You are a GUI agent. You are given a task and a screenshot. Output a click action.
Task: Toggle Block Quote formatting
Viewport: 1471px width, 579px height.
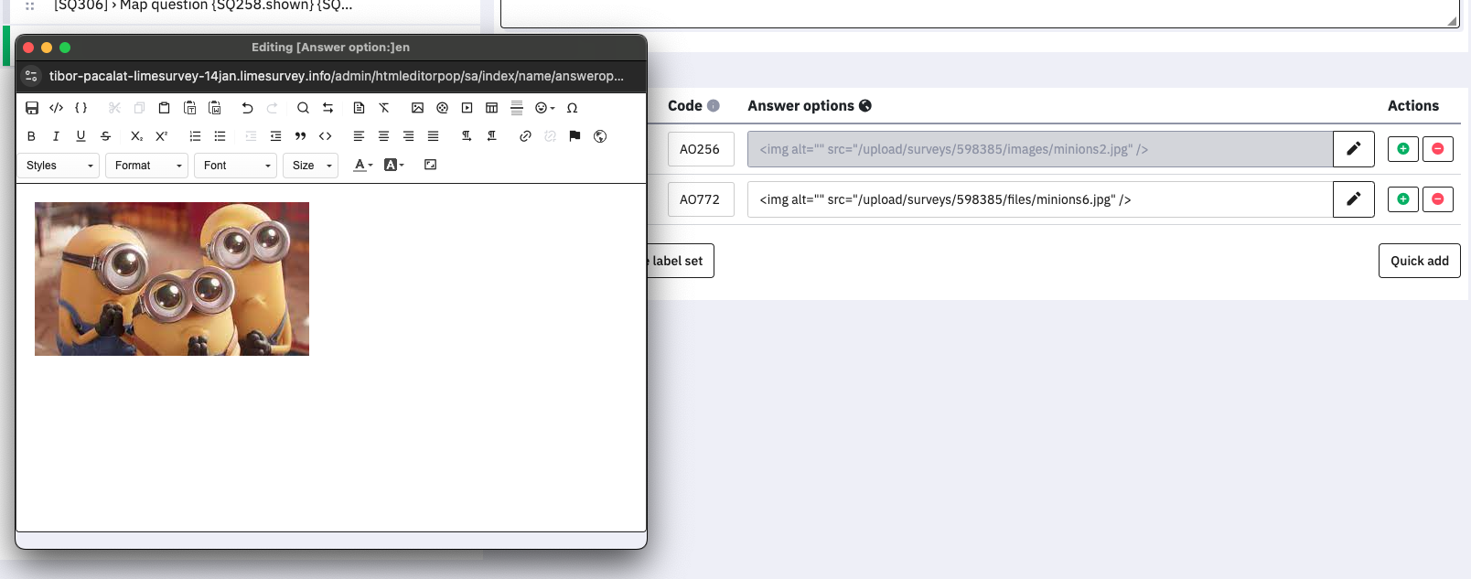click(x=300, y=136)
